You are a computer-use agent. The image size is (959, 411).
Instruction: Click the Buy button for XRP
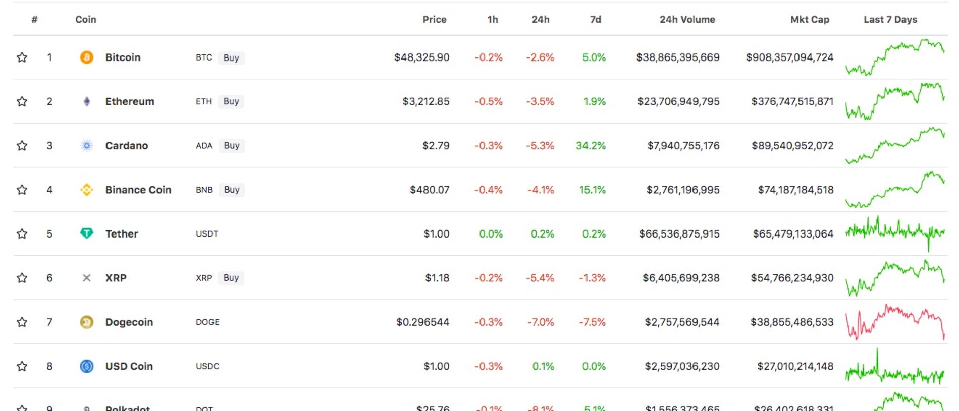[231, 278]
